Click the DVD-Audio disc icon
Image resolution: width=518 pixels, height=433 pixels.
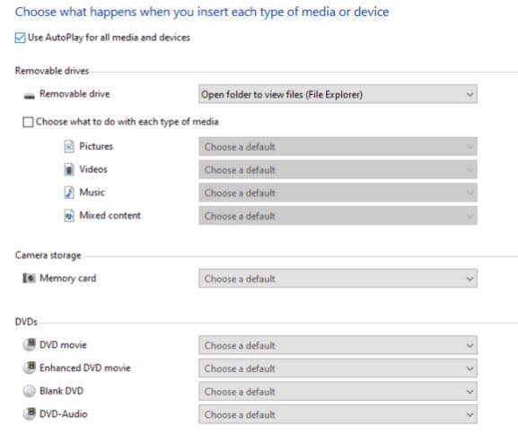[29, 414]
